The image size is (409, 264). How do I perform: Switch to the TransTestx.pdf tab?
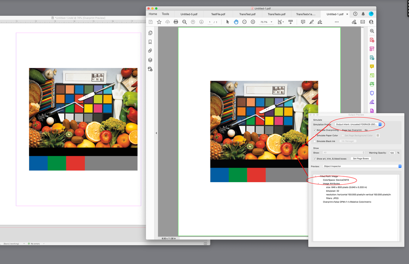pyautogui.click(x=276, y=14)
